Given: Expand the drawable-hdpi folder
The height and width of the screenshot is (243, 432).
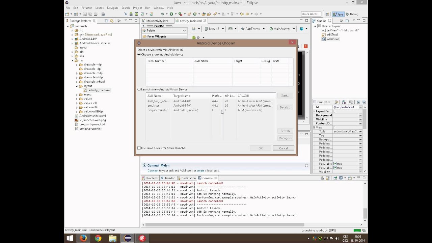Looking at the screenshot, I should click(x=77, y=64).
